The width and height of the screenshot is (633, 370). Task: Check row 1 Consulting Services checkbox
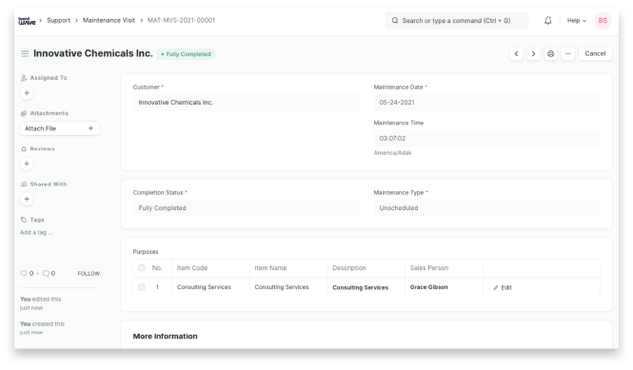click(141, 287)
